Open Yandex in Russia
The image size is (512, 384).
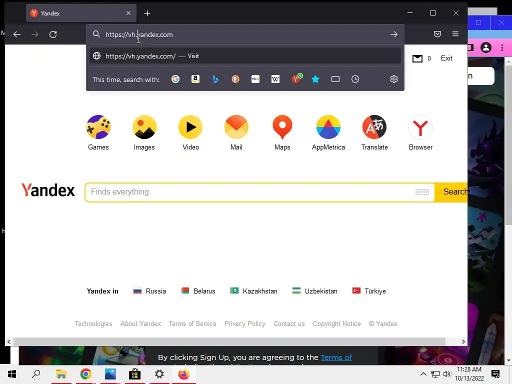(x=150, y=291)
